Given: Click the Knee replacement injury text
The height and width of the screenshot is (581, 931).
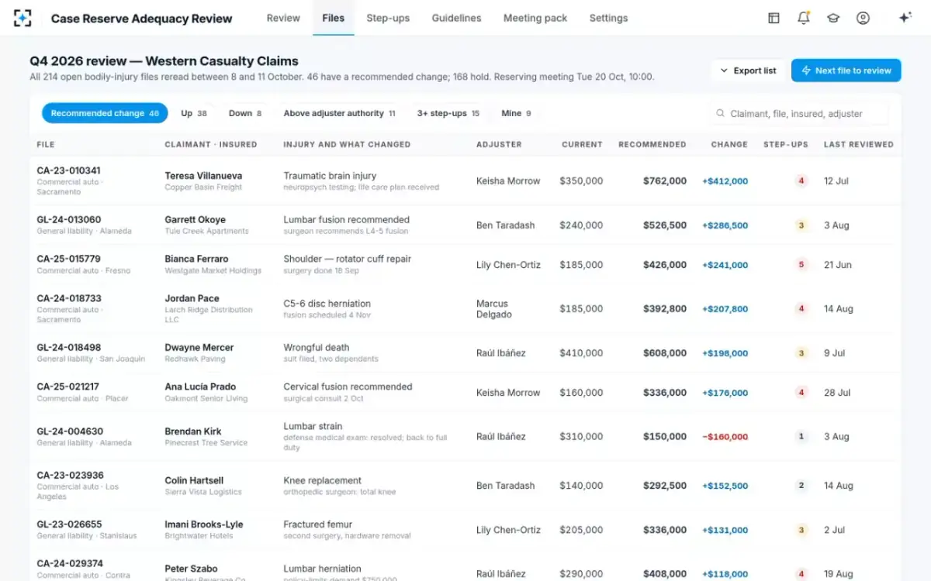Looking at the screenshot, I should pos(323,480).
